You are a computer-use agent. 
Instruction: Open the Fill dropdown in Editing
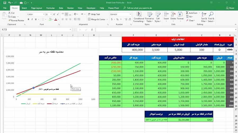pyautogui.click(x=189, y=17)
